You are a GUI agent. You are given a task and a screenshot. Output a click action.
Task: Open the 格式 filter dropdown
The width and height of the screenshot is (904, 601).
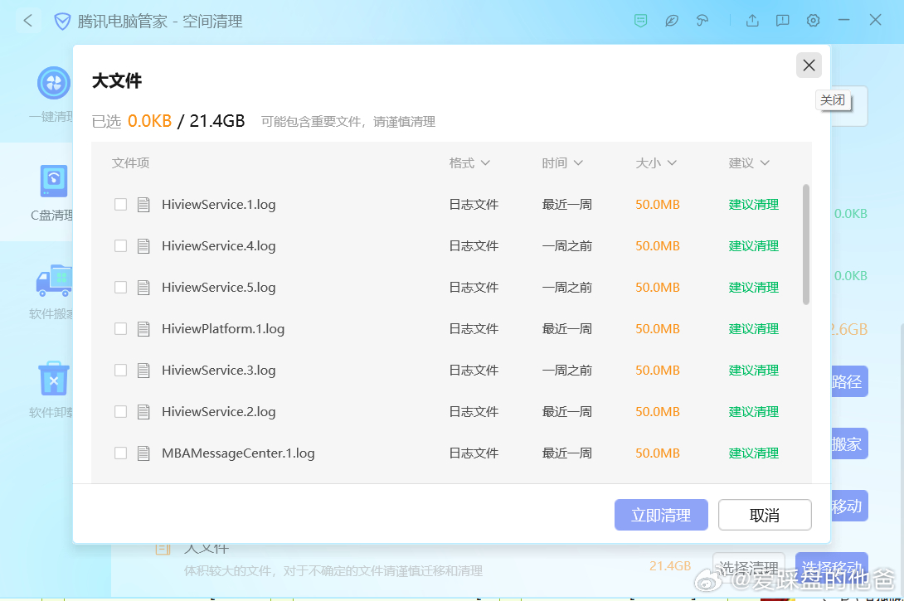469,162
